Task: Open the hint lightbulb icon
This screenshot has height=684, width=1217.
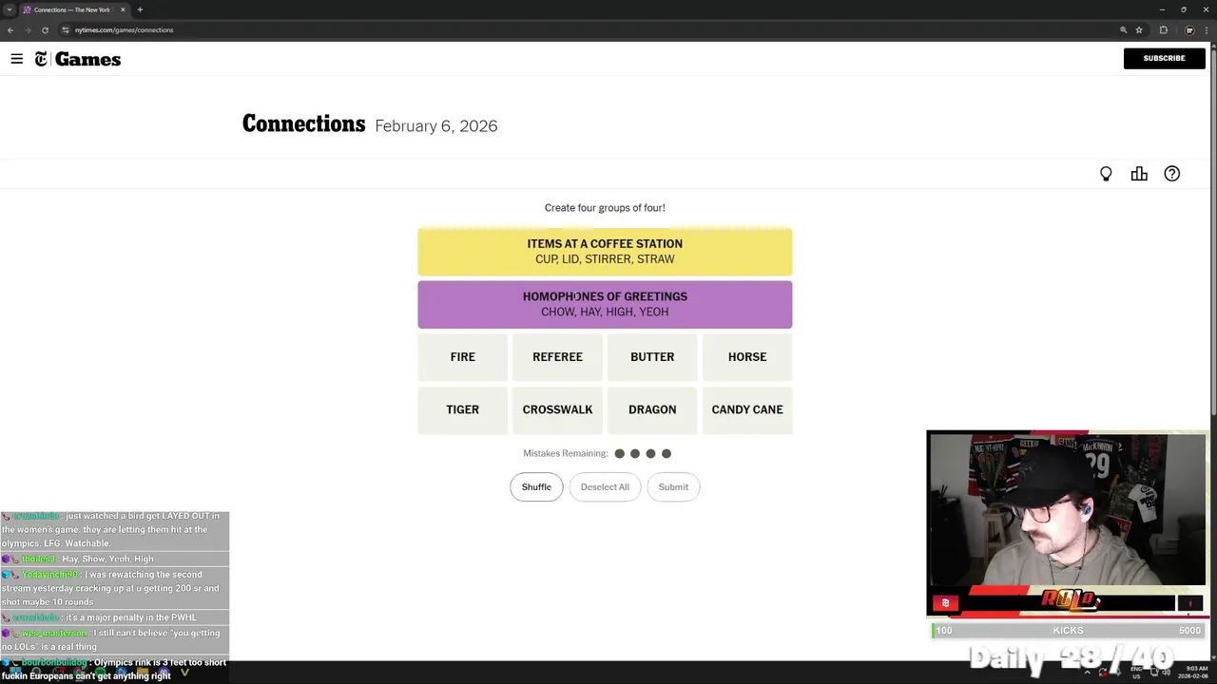Action: [1106, 174]
